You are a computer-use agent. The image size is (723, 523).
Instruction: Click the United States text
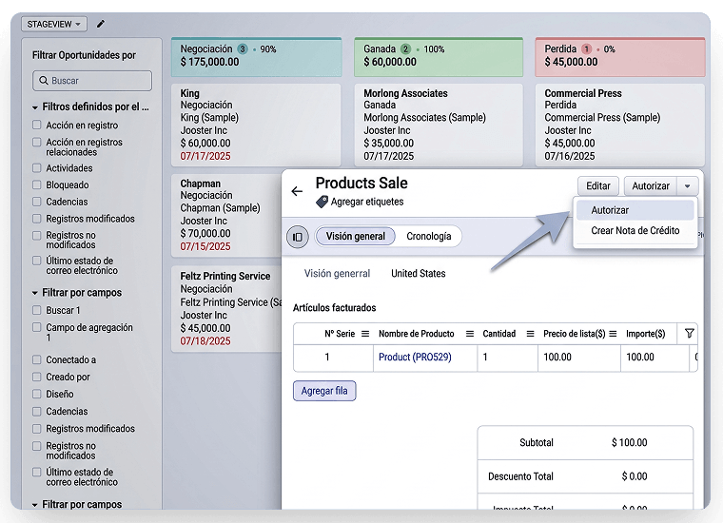(x=419, y=273)
